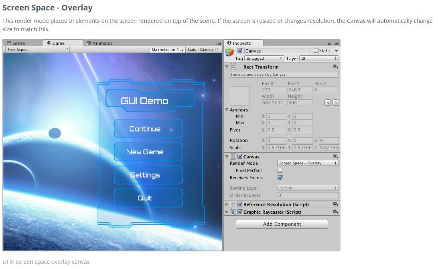
Task: Click the anchor presets box
Action: [x=239, y=96]
